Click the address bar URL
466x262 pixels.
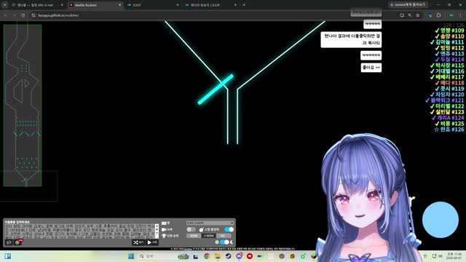[58, 15]
